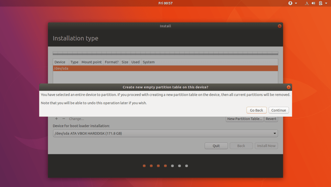Click the minus remove partition icon
Image resolution: width=331 pixels, height=187 pixels.
tap(64, 119)
